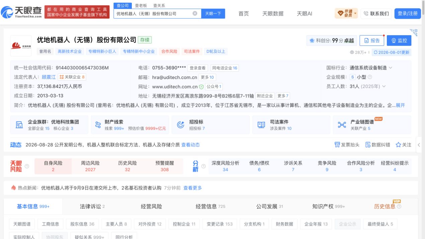
Task: Click 查看更多 beside hot news
Action: (192, 188)
